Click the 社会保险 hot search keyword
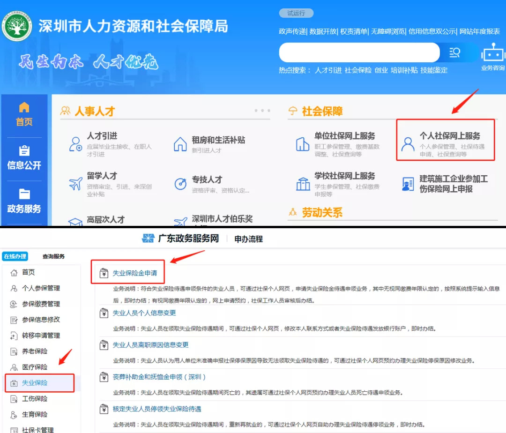The width and height of the screenshot is (506, 433). [x=358, y=70]
